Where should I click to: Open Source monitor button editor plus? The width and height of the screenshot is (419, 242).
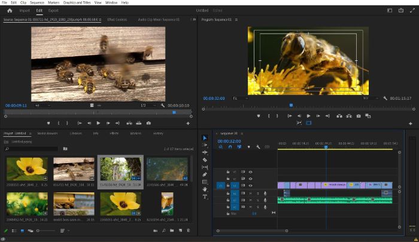click(188, 123)
